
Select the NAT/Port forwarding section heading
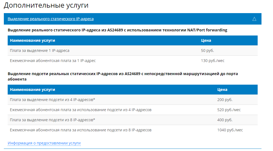point(117,30)
